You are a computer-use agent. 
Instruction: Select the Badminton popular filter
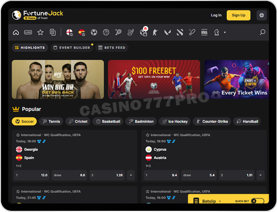pos(141,121)
